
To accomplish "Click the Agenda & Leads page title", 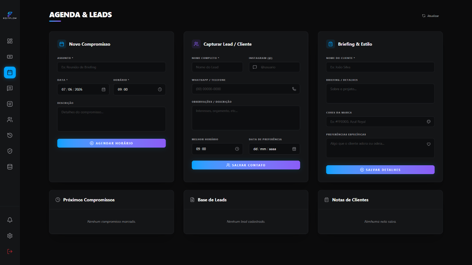I will [80, 15].
